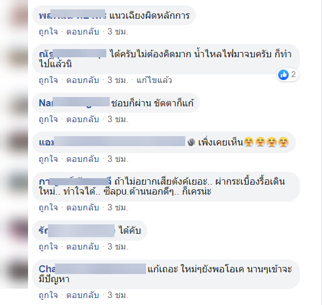Click the first hugging face emoji
This screenshot has height=305, width=322.
click(x=249, y=142)
